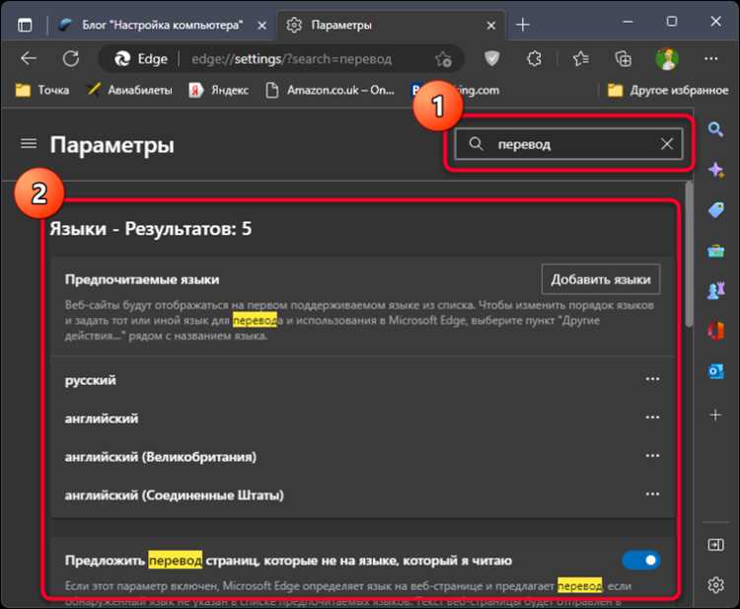Open tracking prevention shield icon

coord(491,58)
